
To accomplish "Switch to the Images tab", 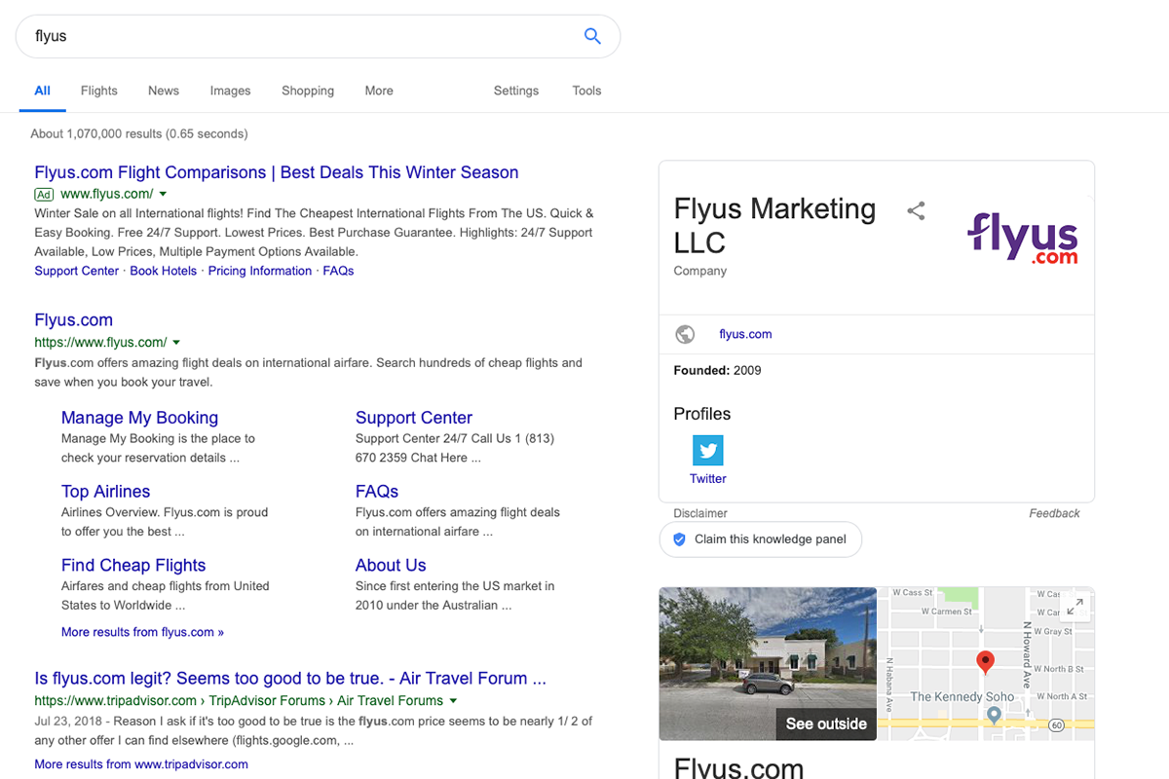I will coord(230,91).
